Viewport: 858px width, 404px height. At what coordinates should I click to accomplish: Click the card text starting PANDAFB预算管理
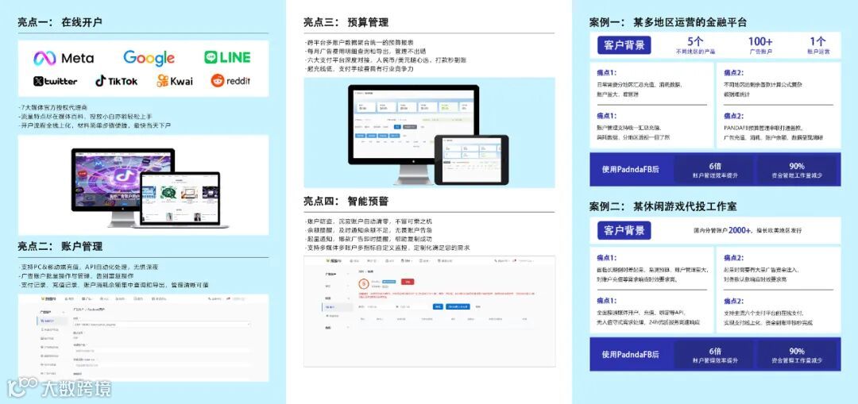(773, 133)
